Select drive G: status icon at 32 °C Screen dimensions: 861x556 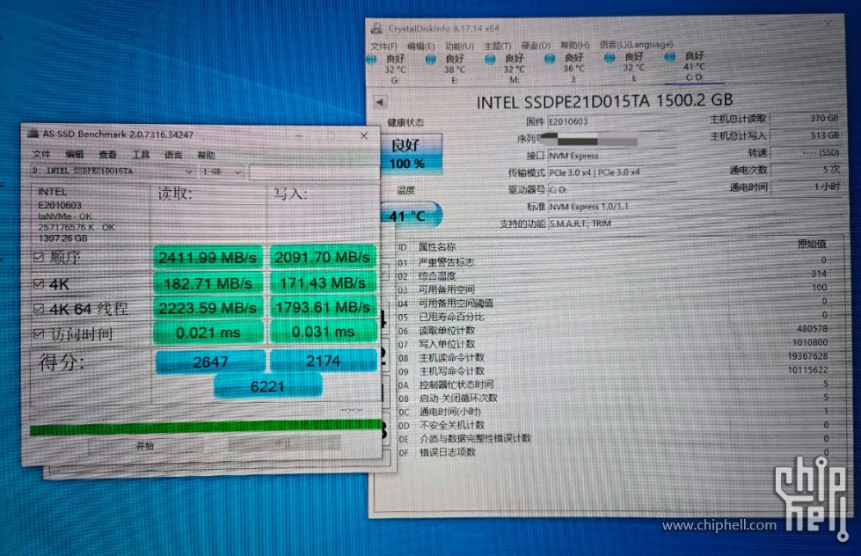[372, 59]
